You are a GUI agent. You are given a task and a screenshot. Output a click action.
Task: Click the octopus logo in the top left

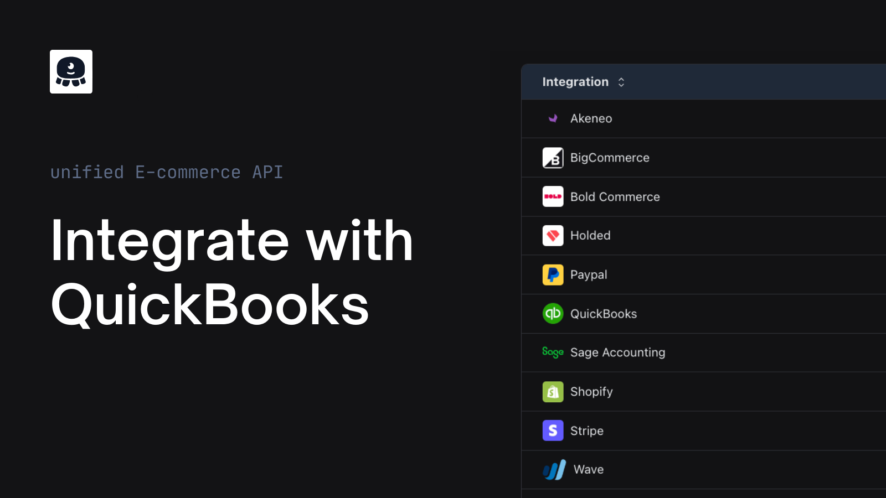point(71,71)
